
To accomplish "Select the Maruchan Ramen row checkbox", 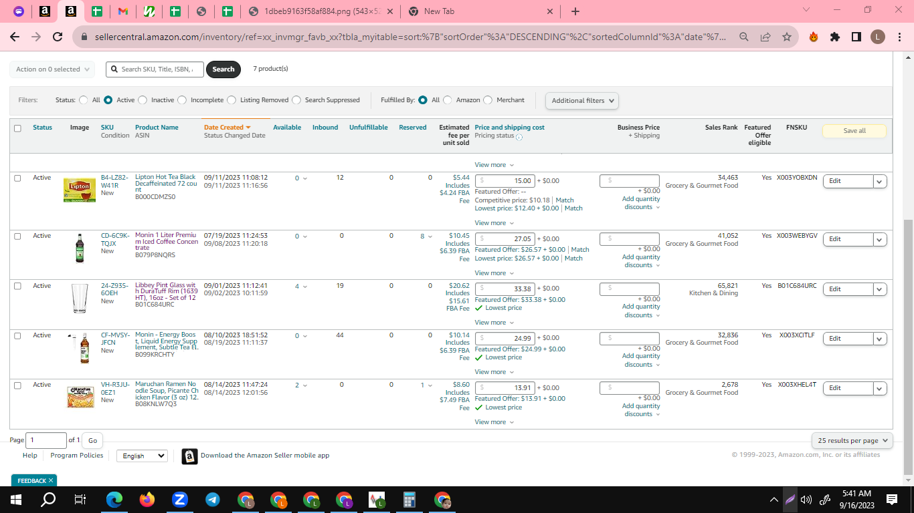I will tap(17, 385).
